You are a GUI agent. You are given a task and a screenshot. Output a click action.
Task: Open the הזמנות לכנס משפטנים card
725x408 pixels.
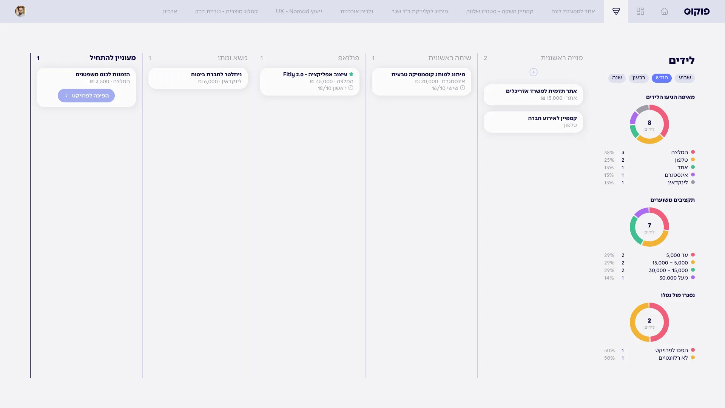[x=86, y=87]
